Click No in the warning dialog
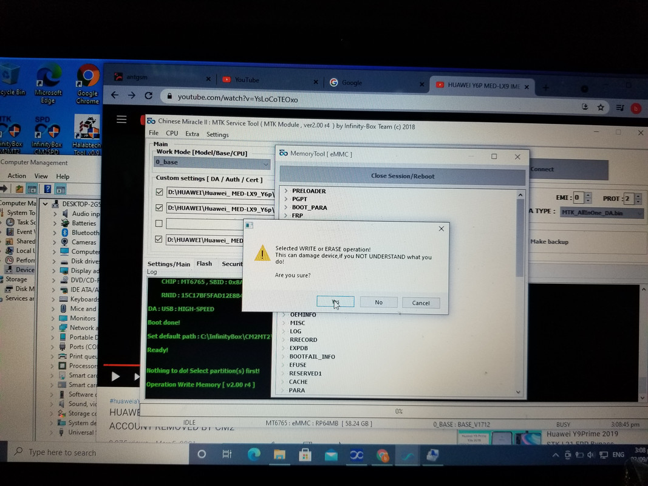The image size is (648, 486). [x=378, y=302]
